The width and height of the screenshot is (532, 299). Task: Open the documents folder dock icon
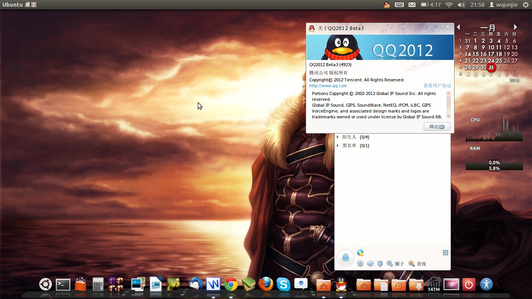pyautogui.click(x=381, y=285)
